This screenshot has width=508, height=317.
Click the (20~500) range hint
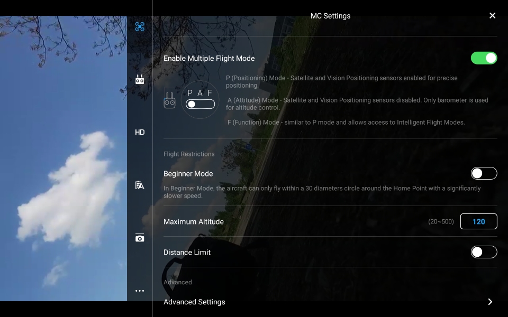click(x=441, y=221)
